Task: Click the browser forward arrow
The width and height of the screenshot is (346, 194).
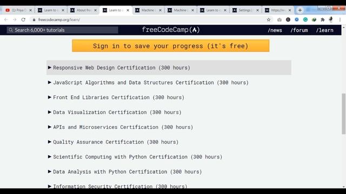Action: tap(15, 19)
